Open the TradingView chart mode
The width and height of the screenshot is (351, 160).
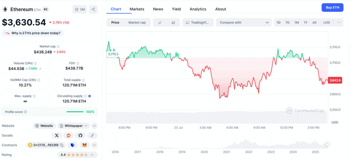tap(198, 22)
